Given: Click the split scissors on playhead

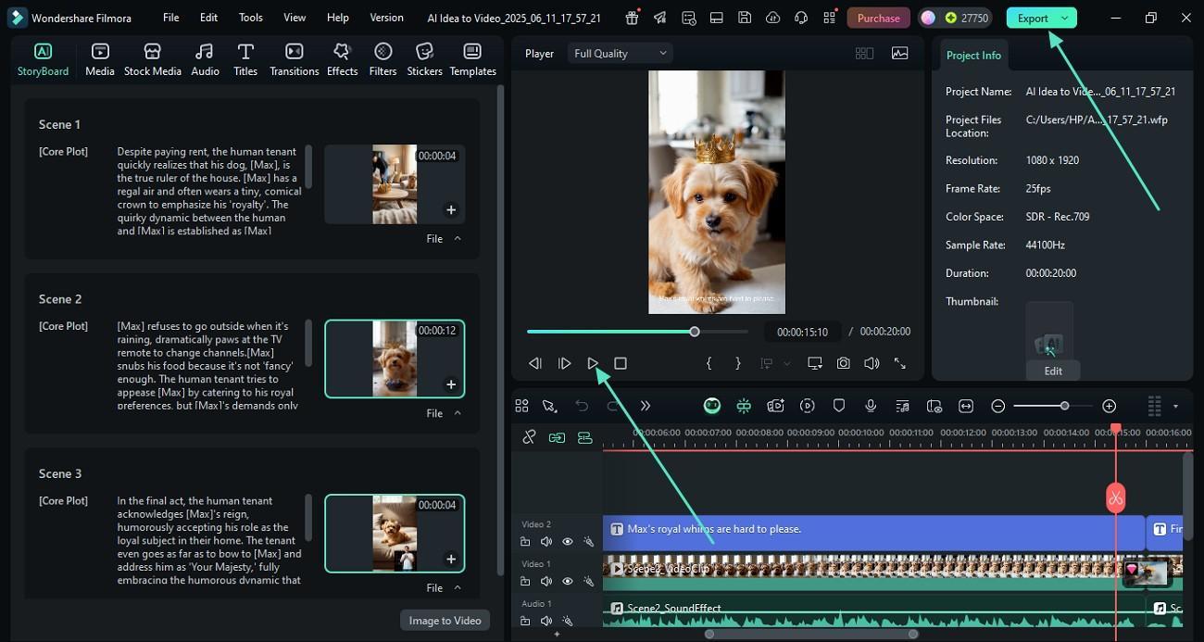Looking at the screenshot, I should point(1115,498).
